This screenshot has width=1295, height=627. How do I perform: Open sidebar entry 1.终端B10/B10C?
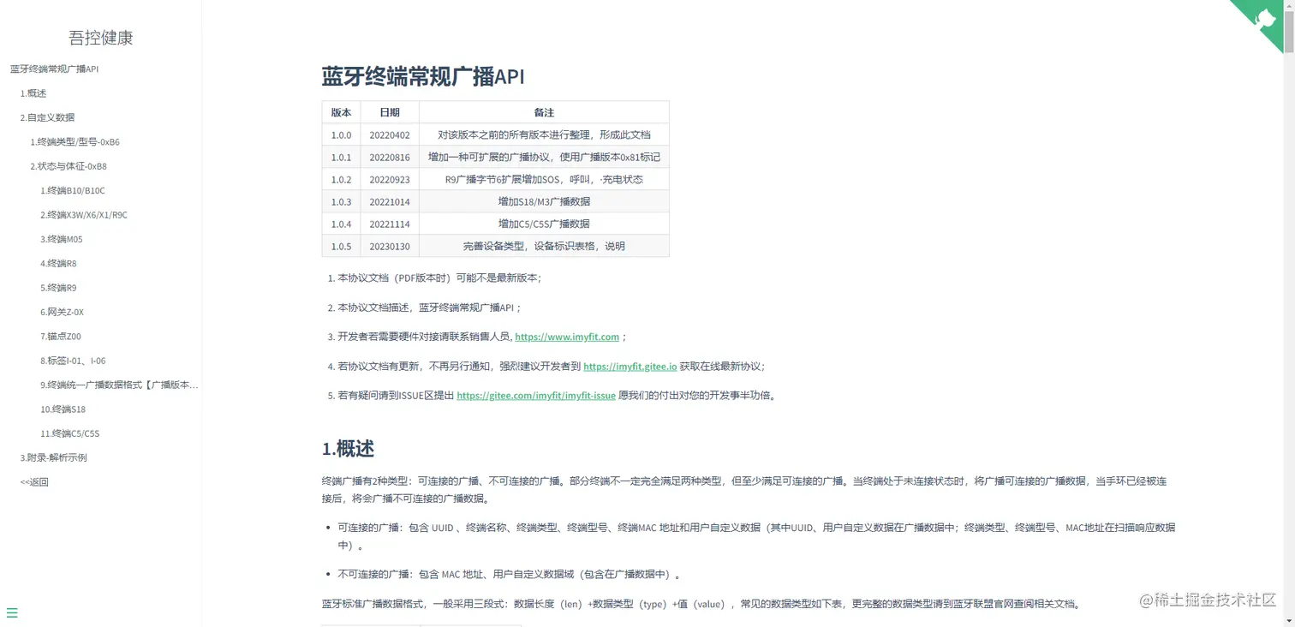pyautogui.click(x=73, y=190)
